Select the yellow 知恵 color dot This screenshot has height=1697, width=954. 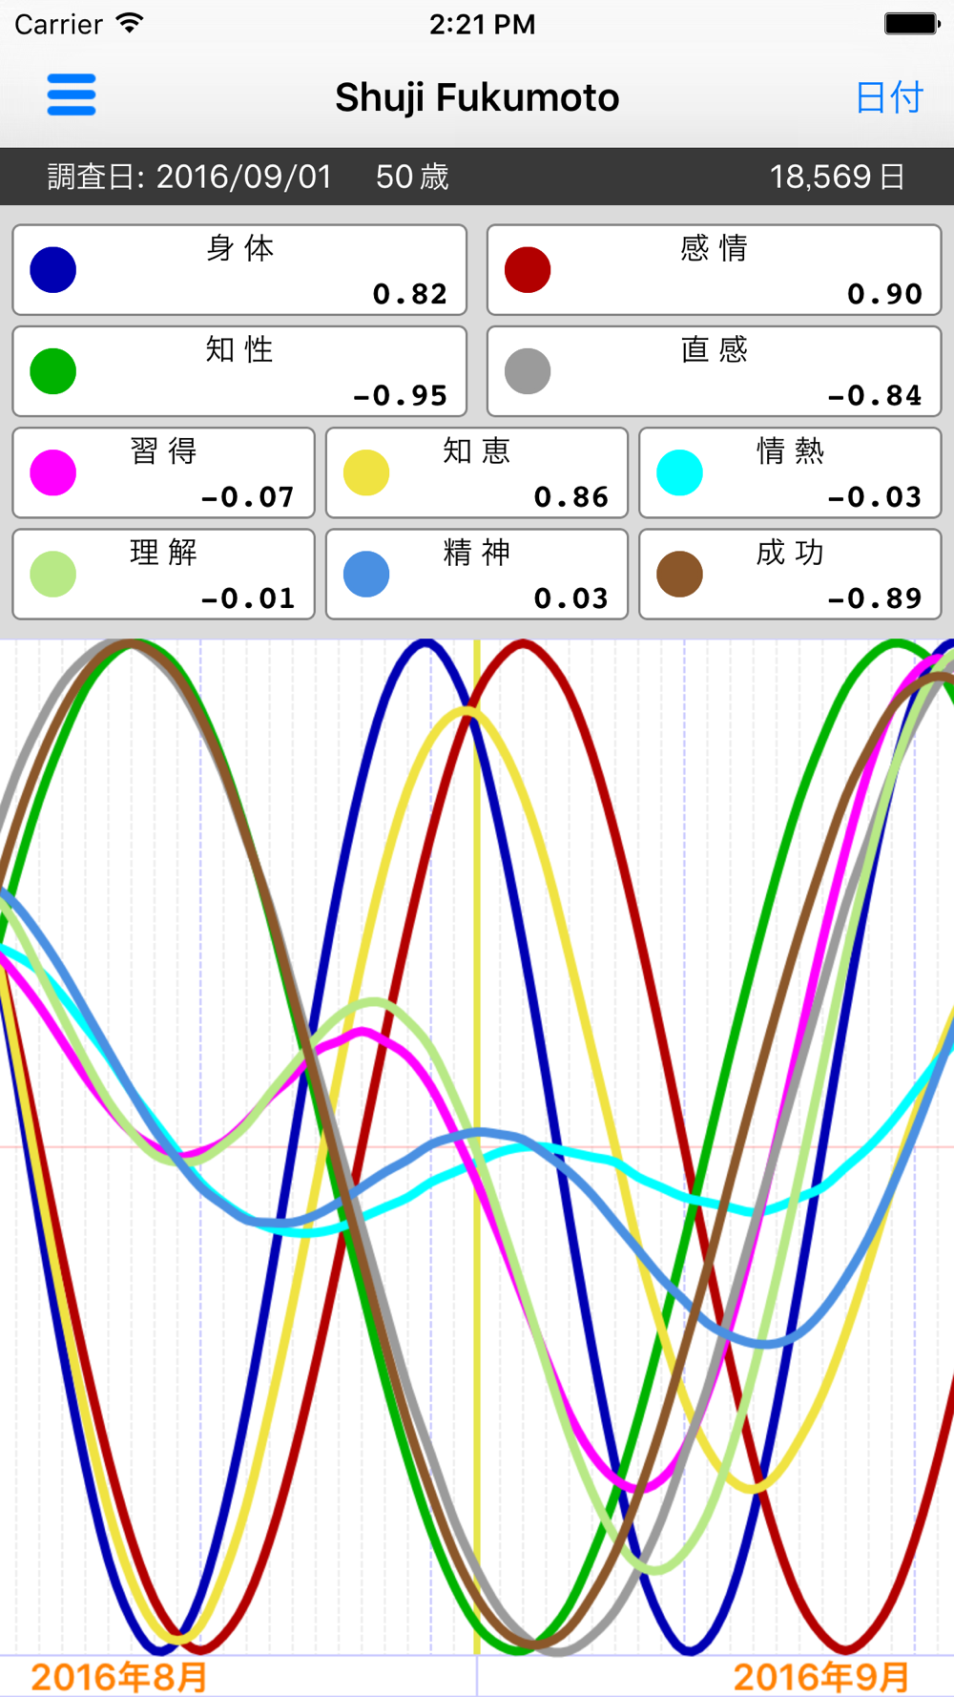(x=366, y=472)
